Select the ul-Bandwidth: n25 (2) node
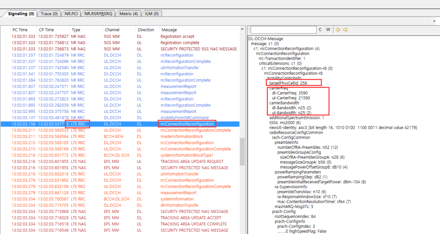The width and height of the screenshot is (440, 234). pyautogui.click(x=292, y=113)
